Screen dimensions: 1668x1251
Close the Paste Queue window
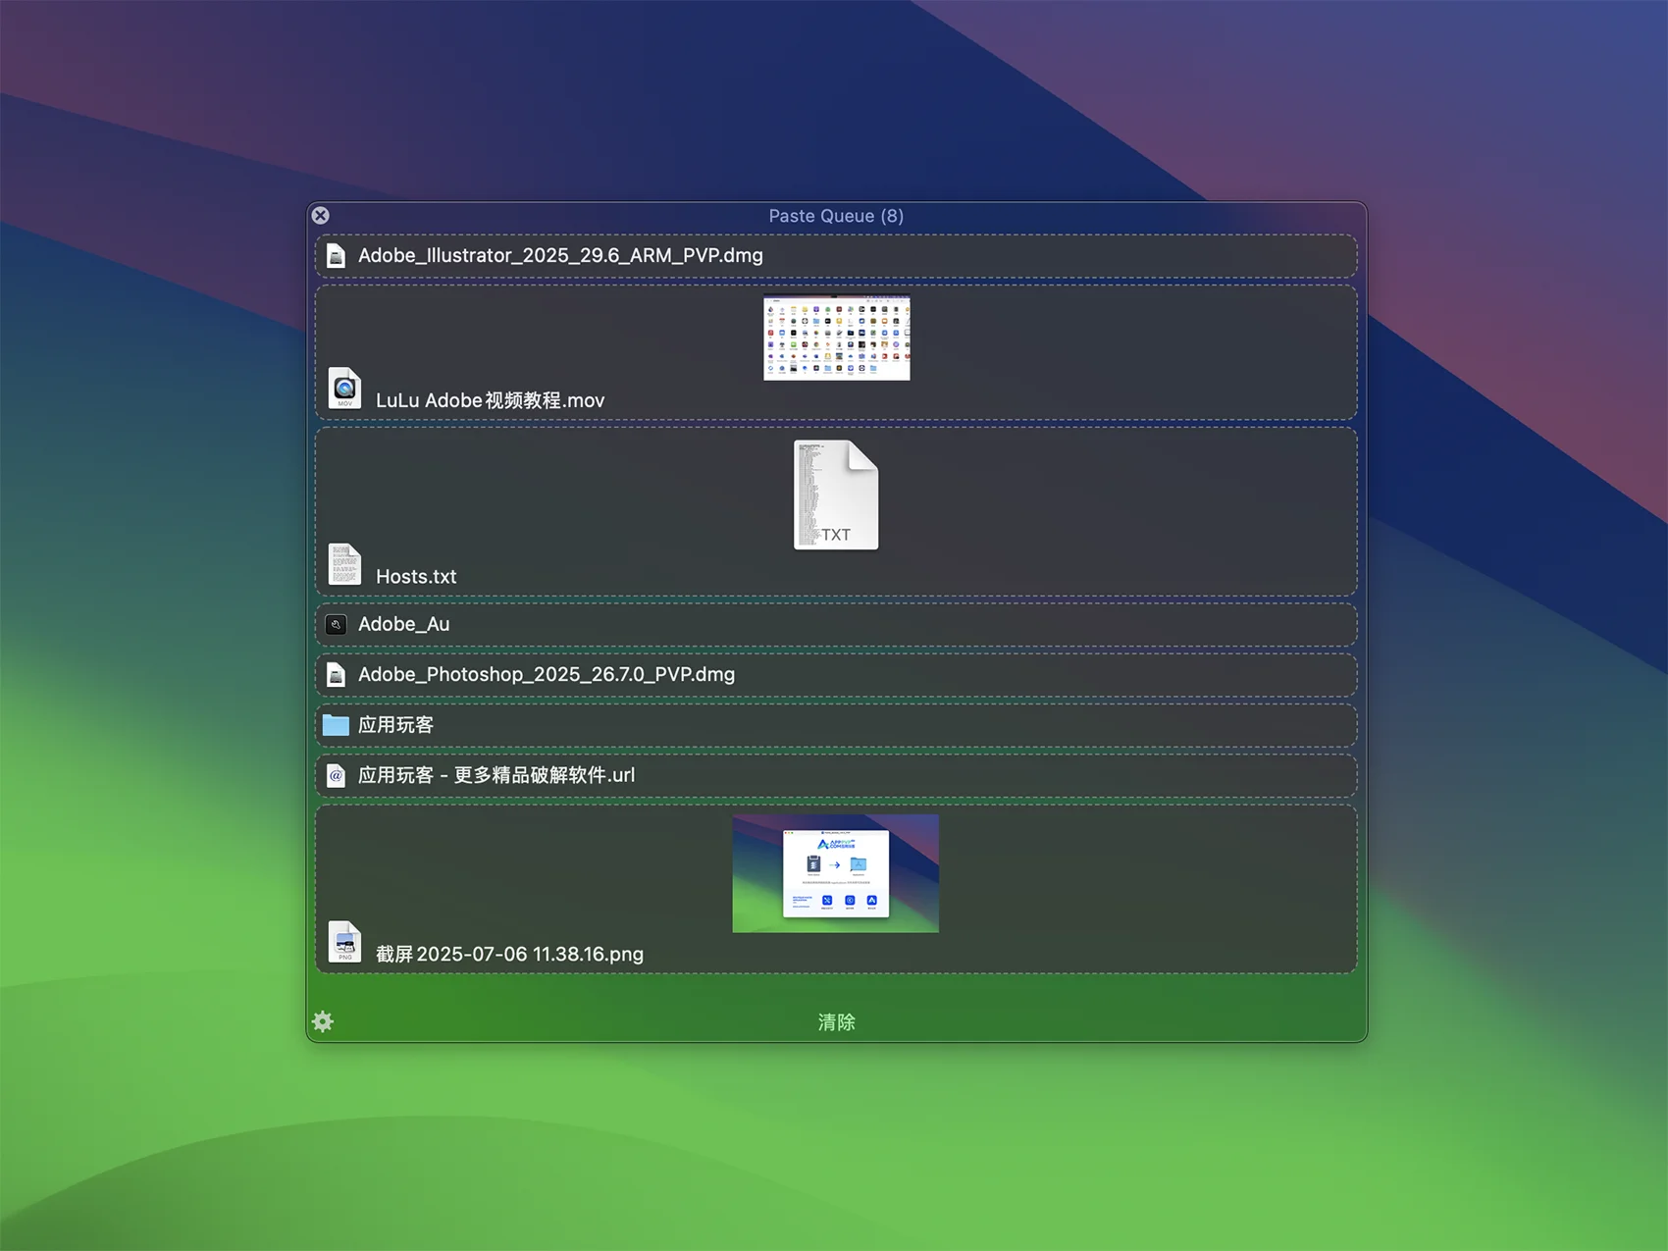pyautogui.click(x=321, y=215)
